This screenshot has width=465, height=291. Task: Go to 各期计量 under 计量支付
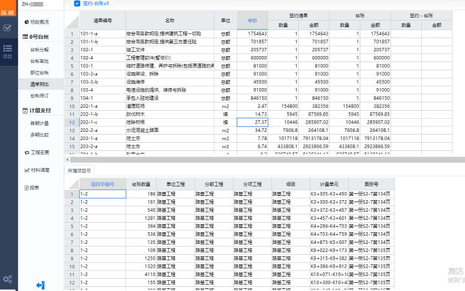40,123
